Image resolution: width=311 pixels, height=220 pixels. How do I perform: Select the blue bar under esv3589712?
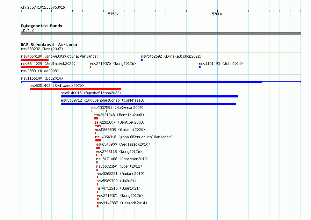tap(149, 104)
